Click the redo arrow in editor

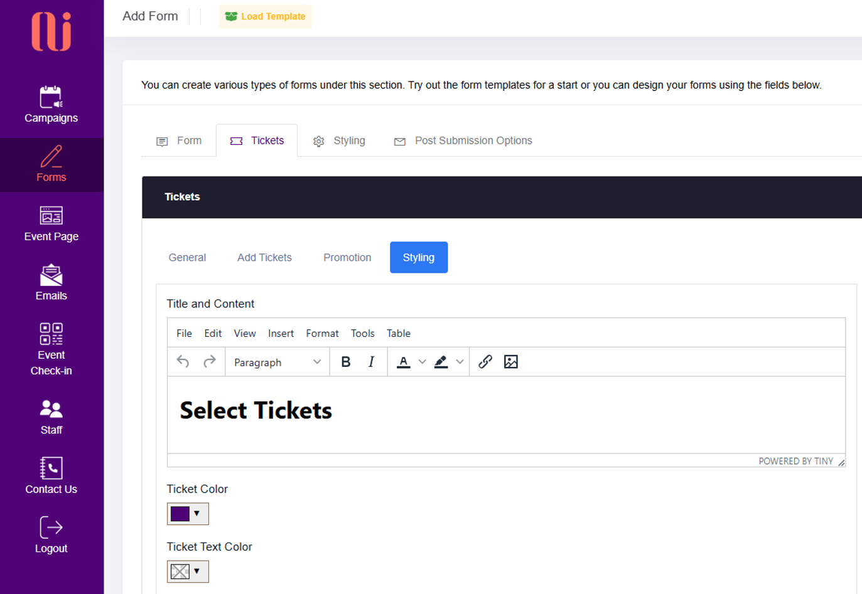tap(210, 362)
